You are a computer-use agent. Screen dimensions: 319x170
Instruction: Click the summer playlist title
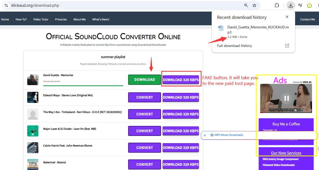[x=113, y=57]
